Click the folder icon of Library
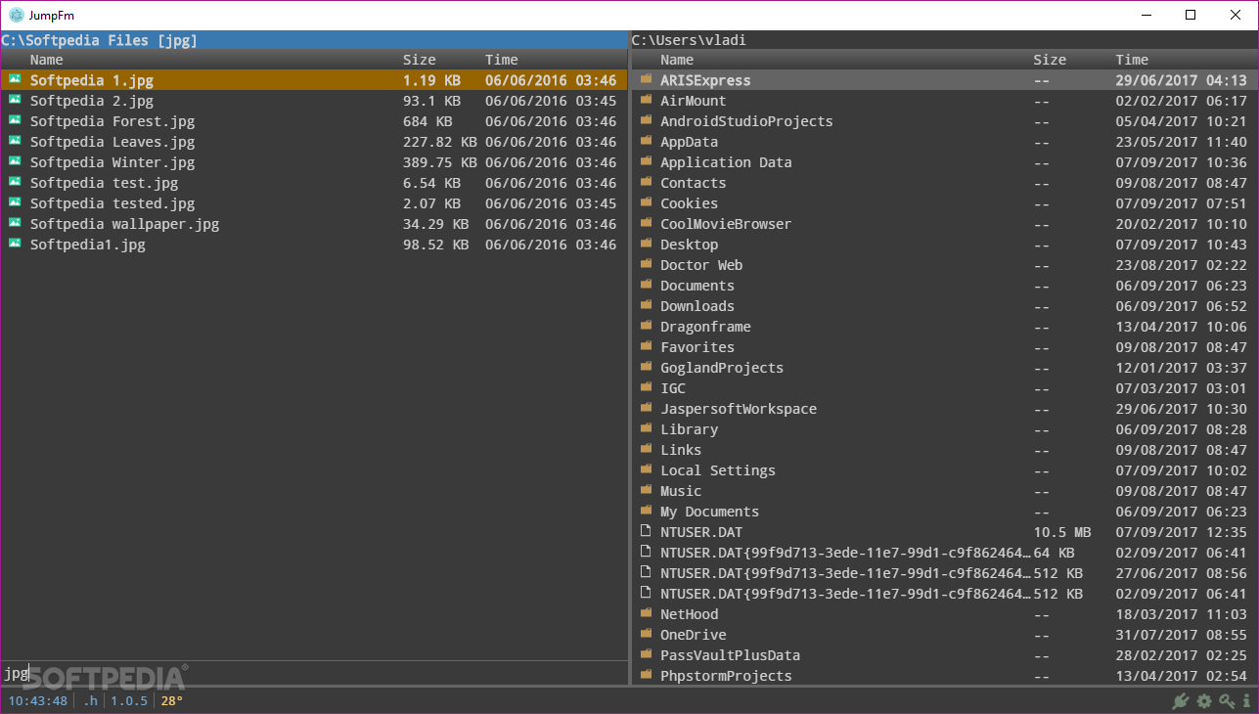 (646, 428)
